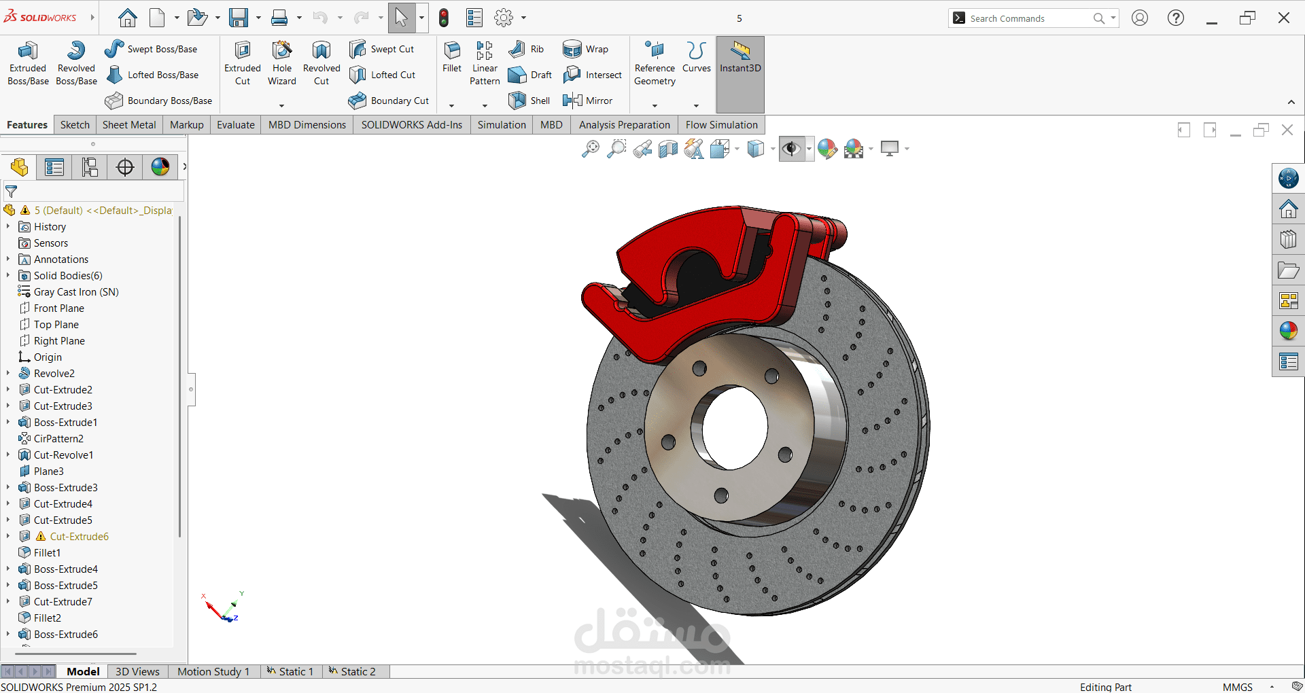Switch to the Simulation tab
Image resolution: width=1305 pixels, height=693 pixels.
point(502,125)
